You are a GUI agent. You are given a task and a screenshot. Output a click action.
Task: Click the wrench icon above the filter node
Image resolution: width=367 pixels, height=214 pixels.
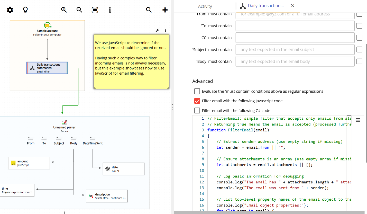157,30
